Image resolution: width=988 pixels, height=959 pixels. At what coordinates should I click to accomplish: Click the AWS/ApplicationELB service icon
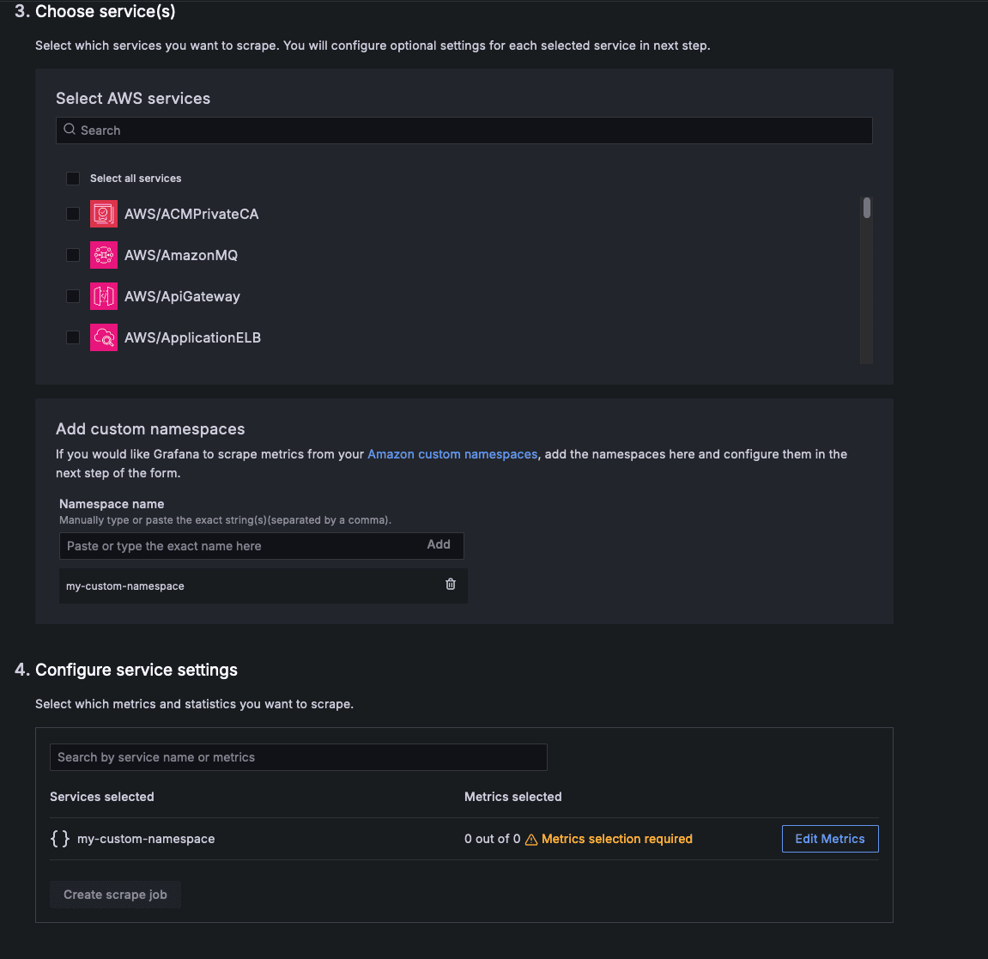point(103,337)
